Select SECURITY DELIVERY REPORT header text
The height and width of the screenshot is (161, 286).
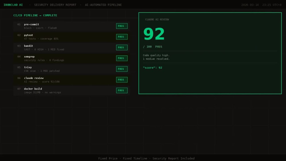(55, 5)
